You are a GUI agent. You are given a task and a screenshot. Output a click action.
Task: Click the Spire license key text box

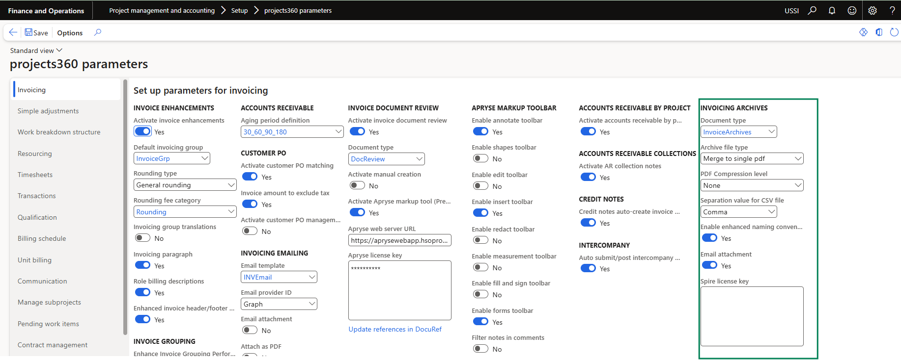tap(752, 316)
